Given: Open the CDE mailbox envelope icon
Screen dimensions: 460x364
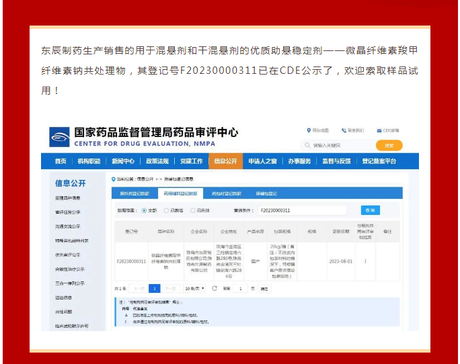Looking at the screenshot, I should (x=379, y=130).
